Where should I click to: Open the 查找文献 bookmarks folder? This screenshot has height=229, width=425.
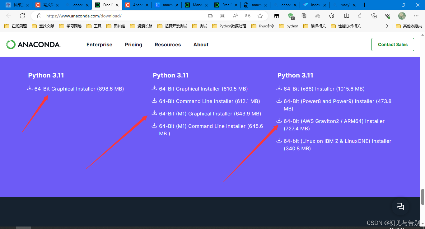click(43, 26)
